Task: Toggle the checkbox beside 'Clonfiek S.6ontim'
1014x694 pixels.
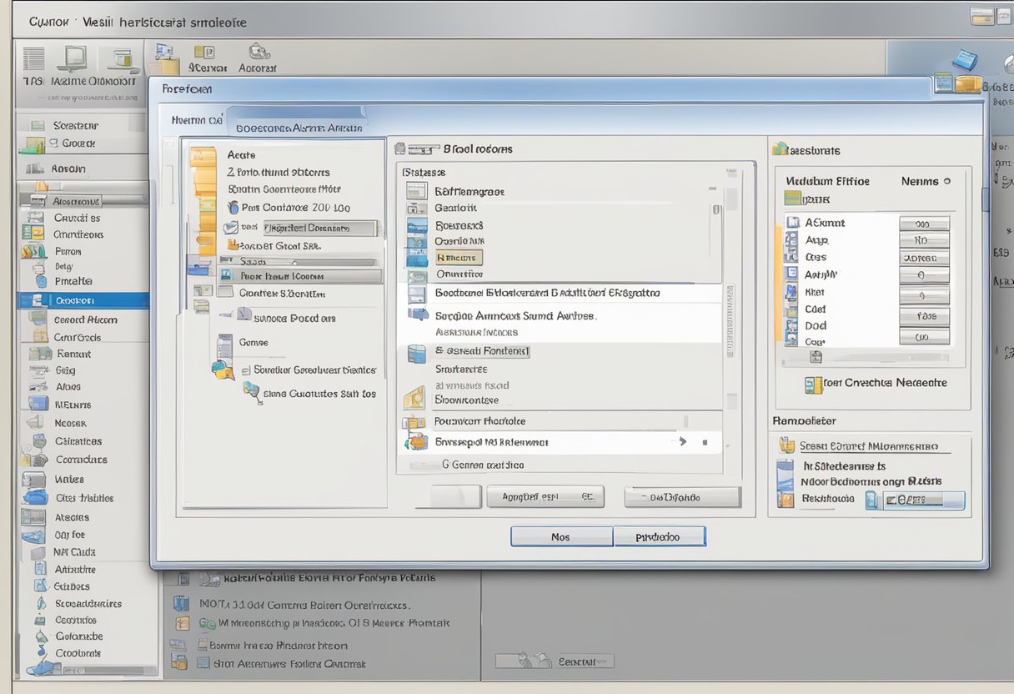Action: point(224,293)
